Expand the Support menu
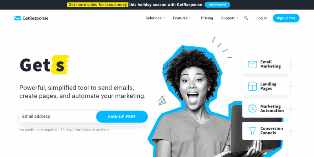This screenshot has height=157, width=314. pyautogui.click(x=230, y=18)
